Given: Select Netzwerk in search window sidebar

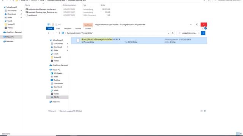Looking at the screenshot, I should (56, 102).
